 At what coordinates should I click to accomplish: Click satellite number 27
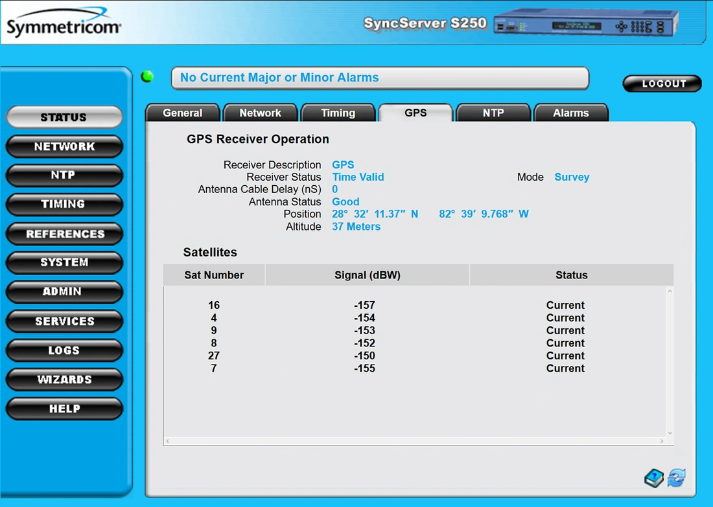[x=214, y=355]
